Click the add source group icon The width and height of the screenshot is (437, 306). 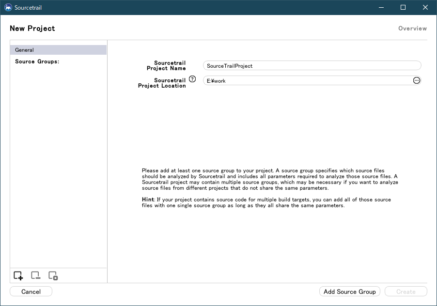pos(18,275)
